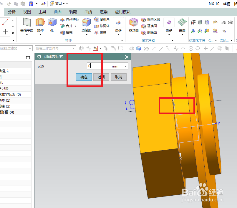
Task: Close the Create Expression dialog
Action: (x=127, y=57)
